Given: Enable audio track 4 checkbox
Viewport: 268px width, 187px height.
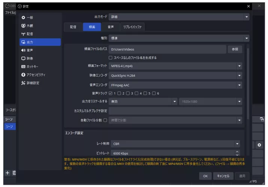Looking at the screenshot, I should point(136,93).
